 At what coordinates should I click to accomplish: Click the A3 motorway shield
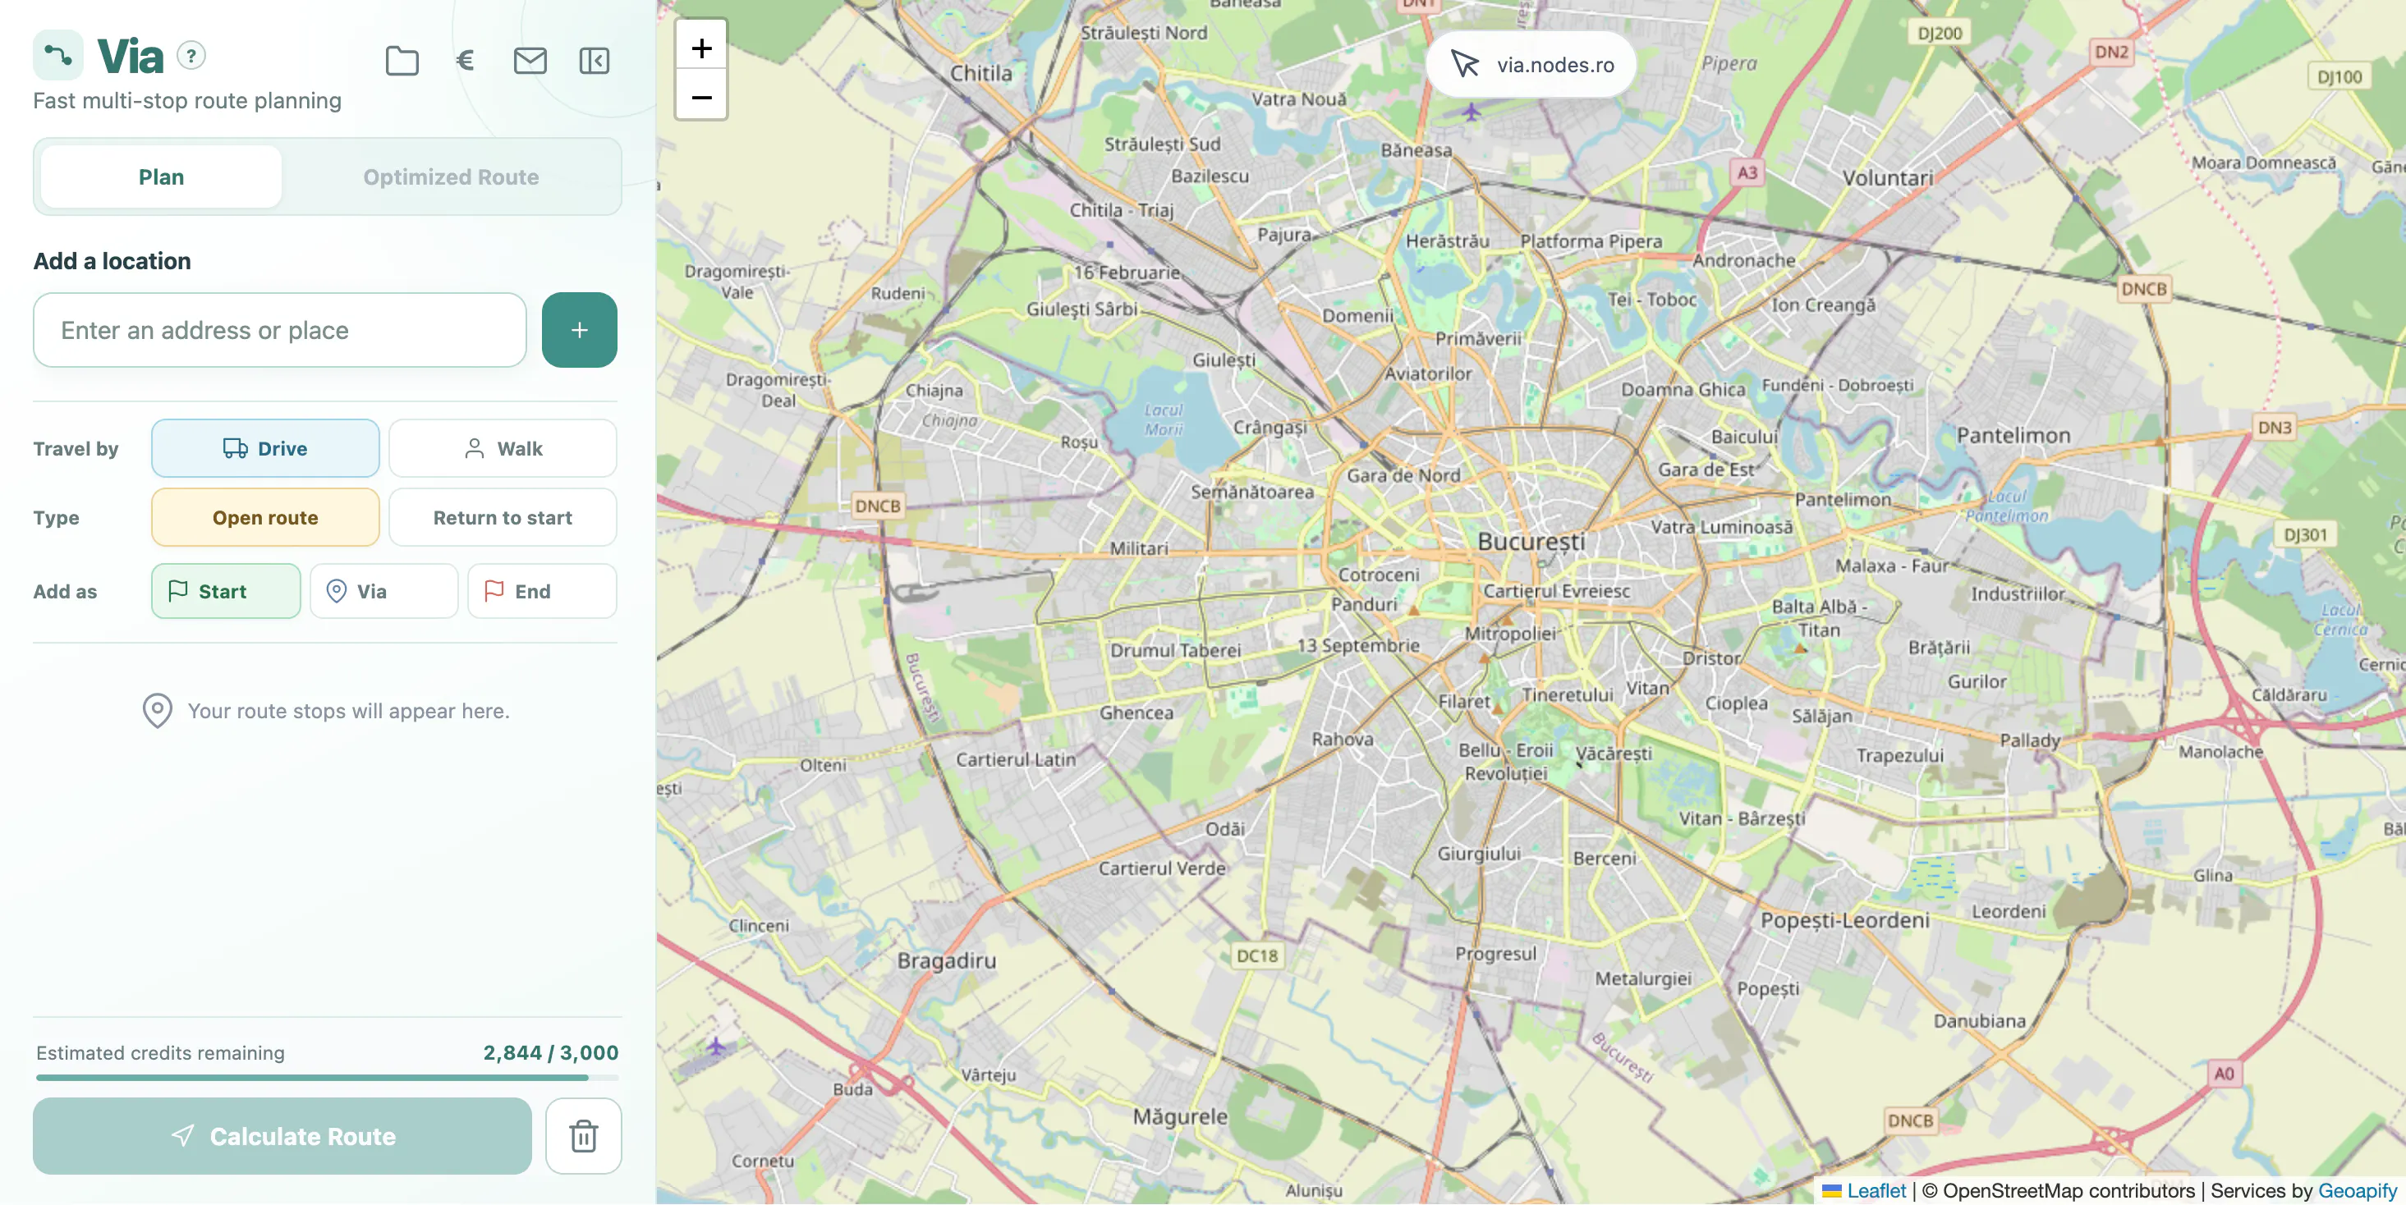click(1746, 172)
